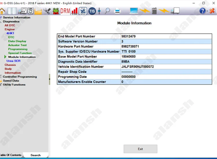Image resolution: width=217 pixels, height=159 pixels.
Task: Select All DTC in the sidebar
Action: pos(10,25)
